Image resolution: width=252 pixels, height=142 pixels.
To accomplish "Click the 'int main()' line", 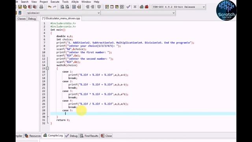I will coord(58,30).
